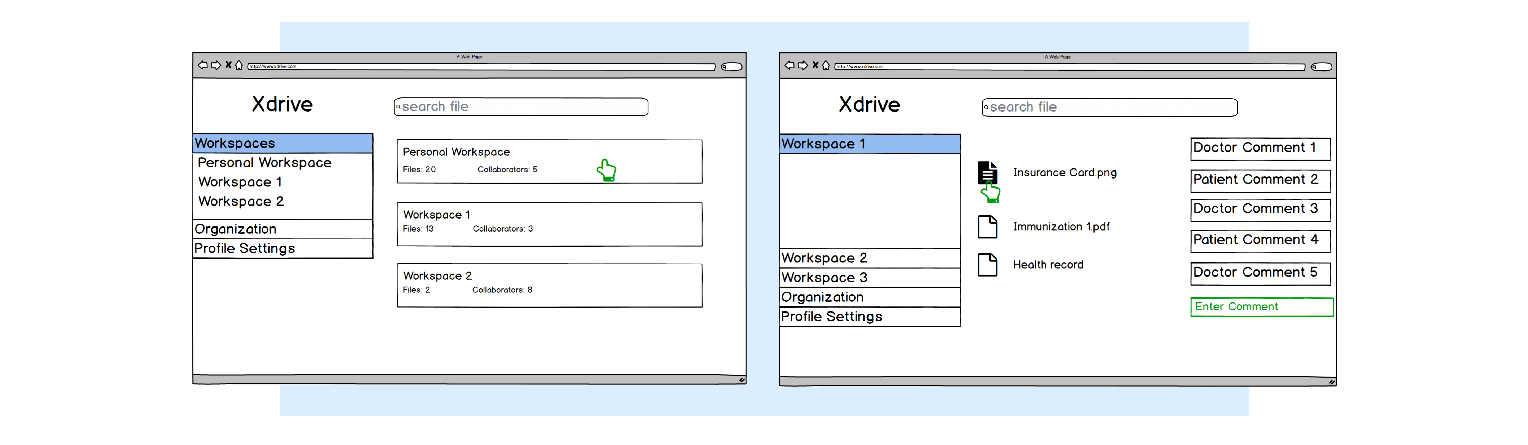The width and height of the screenshot is (1528, 445).
Task: Select Personal Workspace in the left sidebar
Action: point(264,162)
